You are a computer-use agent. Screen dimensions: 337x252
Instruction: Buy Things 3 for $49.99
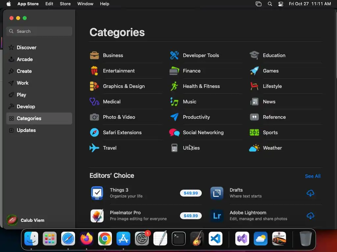pos(191,193)
